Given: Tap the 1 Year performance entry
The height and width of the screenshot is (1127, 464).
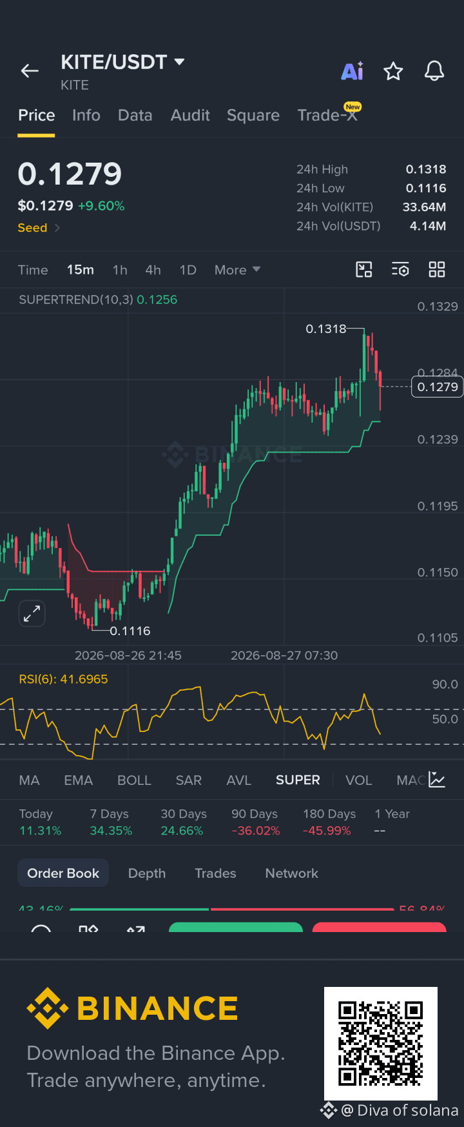Looking at the screenshot, I should (x=392, y=822).
